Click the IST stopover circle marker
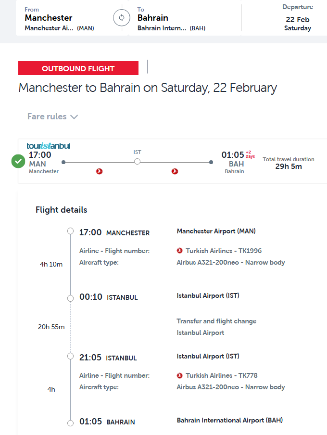 tap(137, 162)
